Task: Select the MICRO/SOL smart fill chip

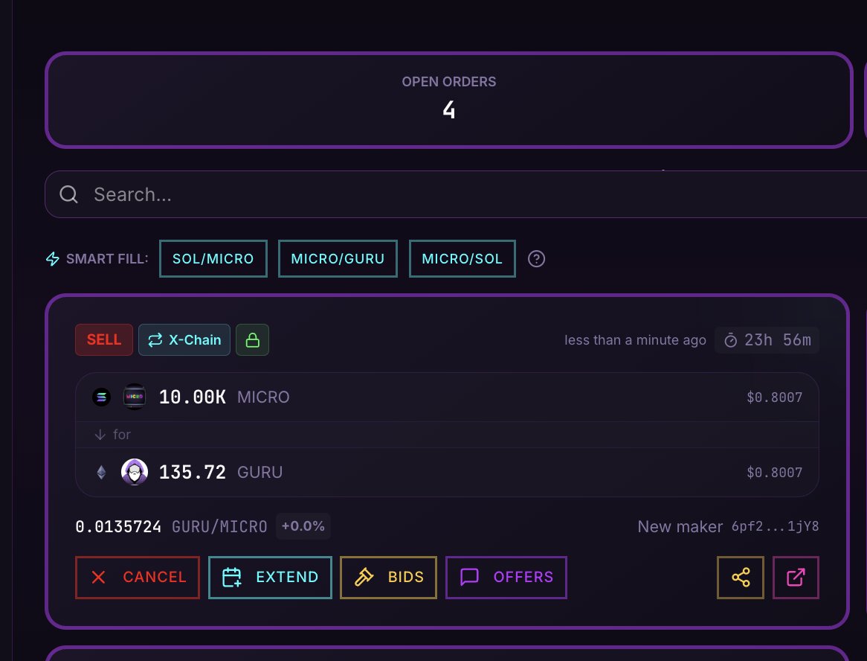Action: pyautogui.click(x=462, y=258)
